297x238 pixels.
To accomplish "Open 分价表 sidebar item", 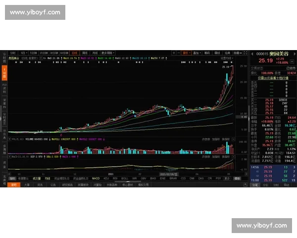I will pyautogui.click(x=4, y=134).
